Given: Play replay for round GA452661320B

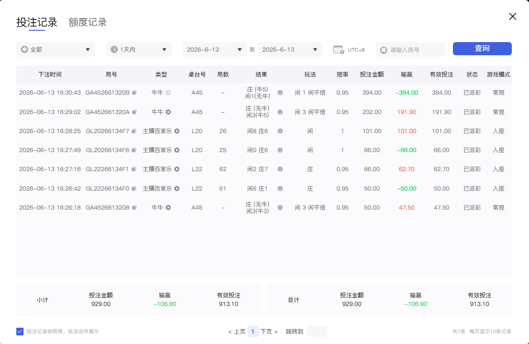Looking at the screenshot, I should [168, 92].
